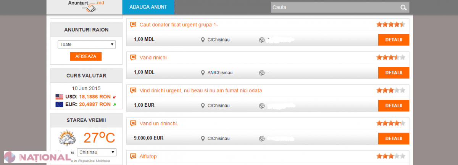458x165 pixels.
Task: Click the AFISEAZA button
Action: [x=85, y=56]
